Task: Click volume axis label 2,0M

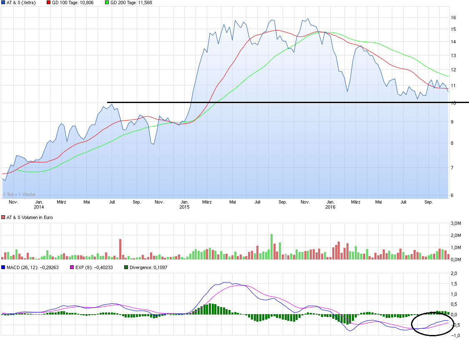Action: (456, 236)
